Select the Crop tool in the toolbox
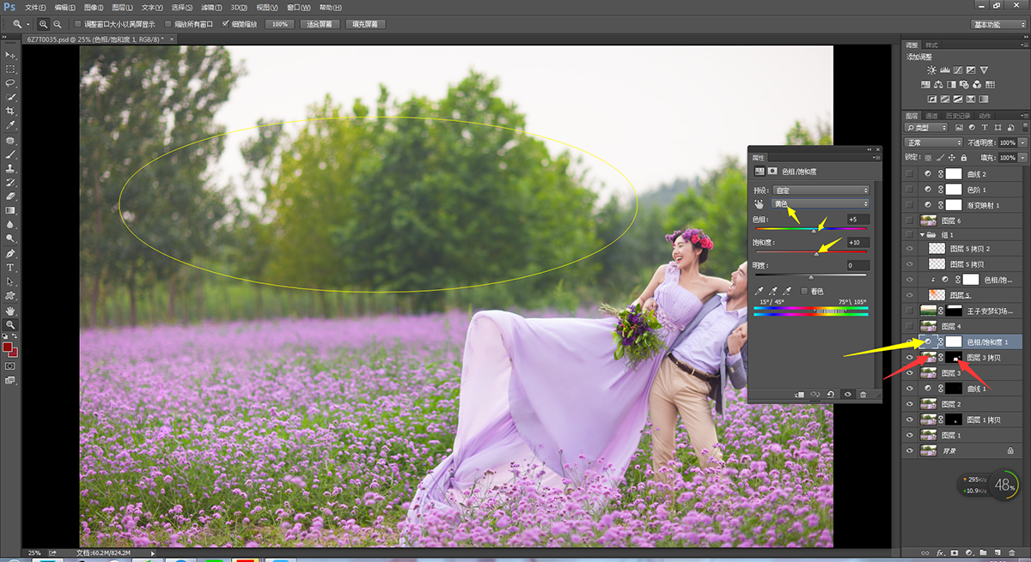Image resolution: width=1031 pixels, height=562 pixels. (10, 112)
